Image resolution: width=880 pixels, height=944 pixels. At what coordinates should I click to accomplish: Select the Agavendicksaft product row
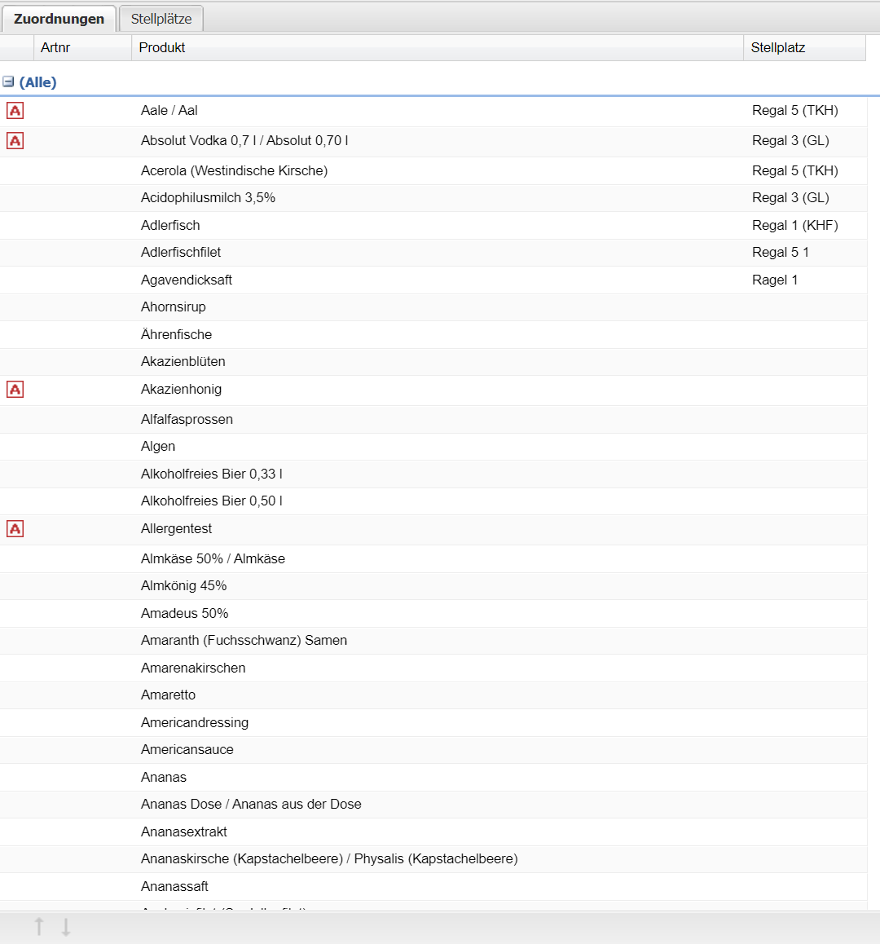187,280
